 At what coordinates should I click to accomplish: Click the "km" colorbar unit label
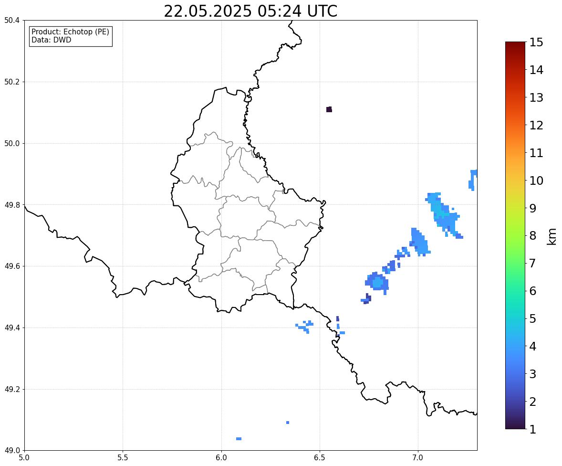pos(552,236)
